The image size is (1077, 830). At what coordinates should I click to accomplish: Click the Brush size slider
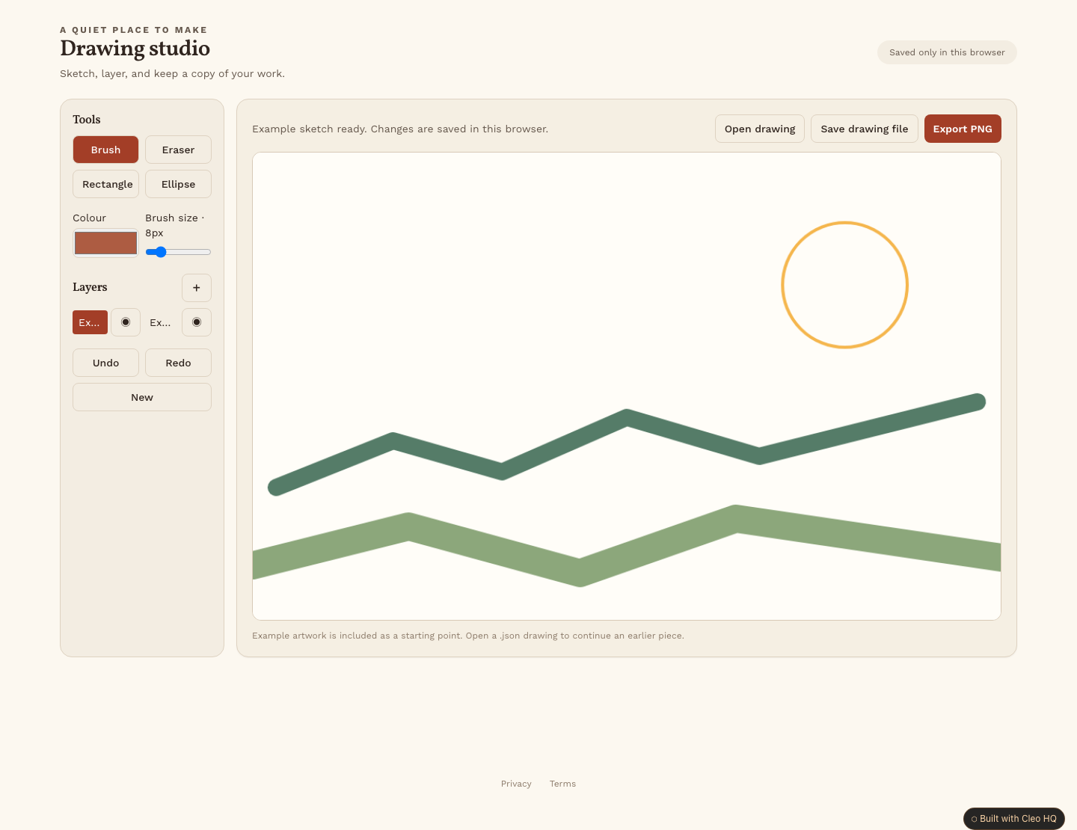pos(178,252)
